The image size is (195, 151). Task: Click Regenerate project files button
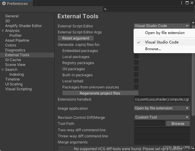tap(100, 93)
